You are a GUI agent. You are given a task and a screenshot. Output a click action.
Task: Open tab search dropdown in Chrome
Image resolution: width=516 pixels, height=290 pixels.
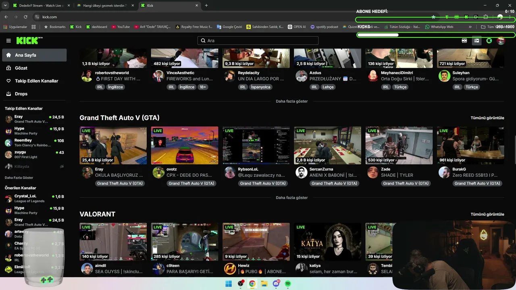pos(5,5)
